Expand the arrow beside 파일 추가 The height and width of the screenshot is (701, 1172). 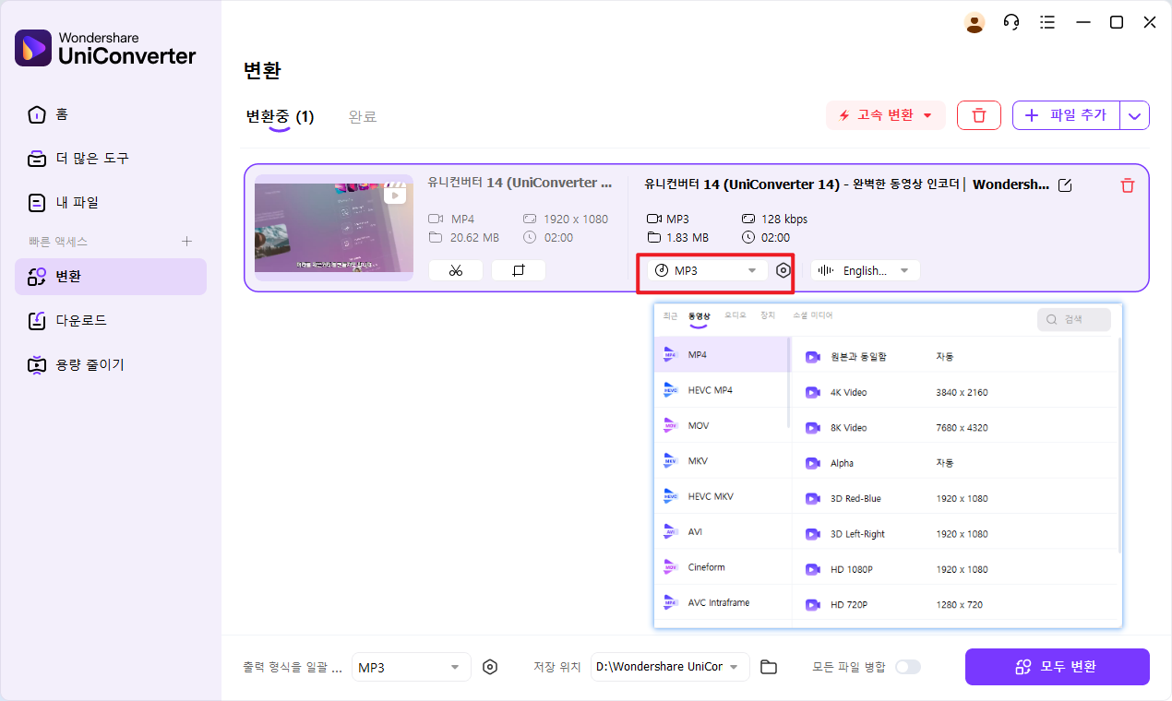(x=1135, y=115)
